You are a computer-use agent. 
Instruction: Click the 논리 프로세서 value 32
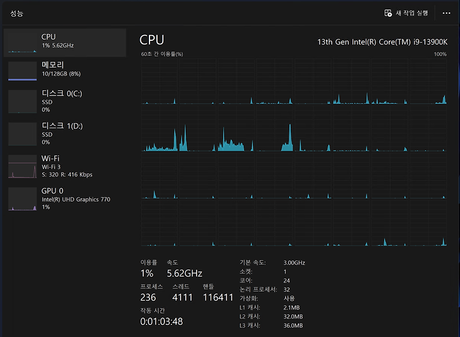286,289
